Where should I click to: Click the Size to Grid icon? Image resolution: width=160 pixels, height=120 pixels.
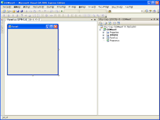pos(46,16)
